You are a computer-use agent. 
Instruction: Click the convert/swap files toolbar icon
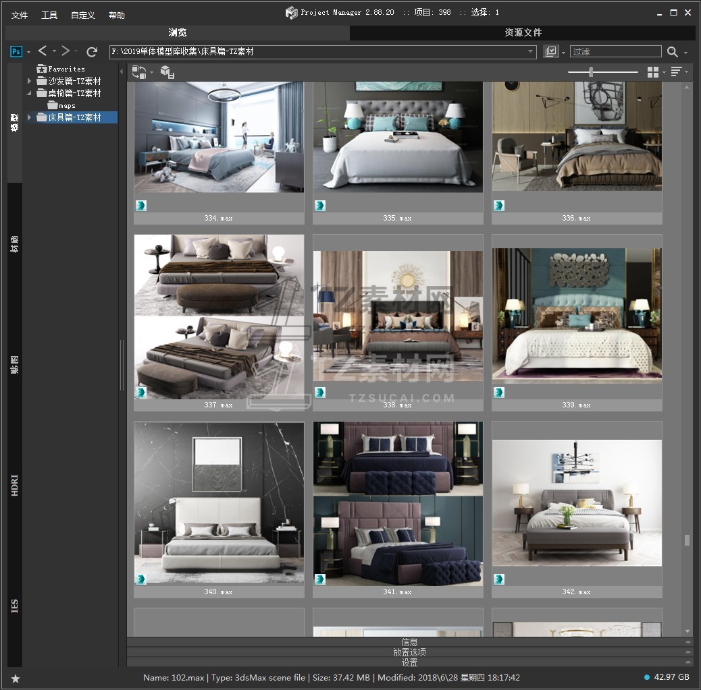[139, 72]
